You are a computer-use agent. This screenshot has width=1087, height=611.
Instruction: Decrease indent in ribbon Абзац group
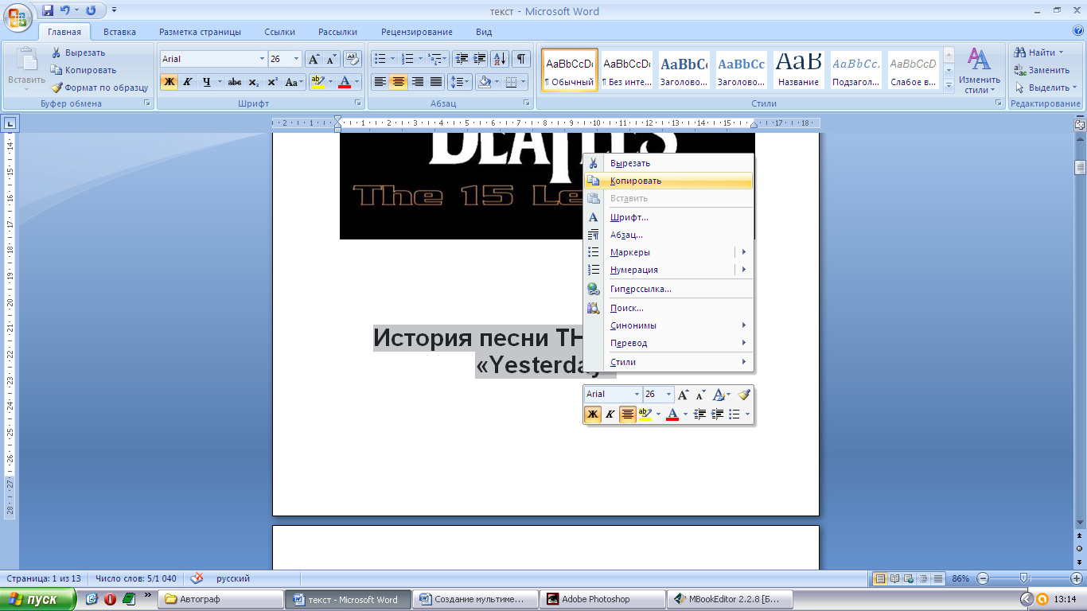point(462,59)
